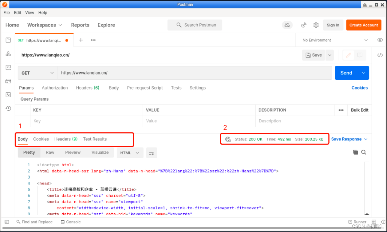This screenshot has height=232, width=387.
Task: Click the response body vertical scrollbar
Action: [367, 189]
